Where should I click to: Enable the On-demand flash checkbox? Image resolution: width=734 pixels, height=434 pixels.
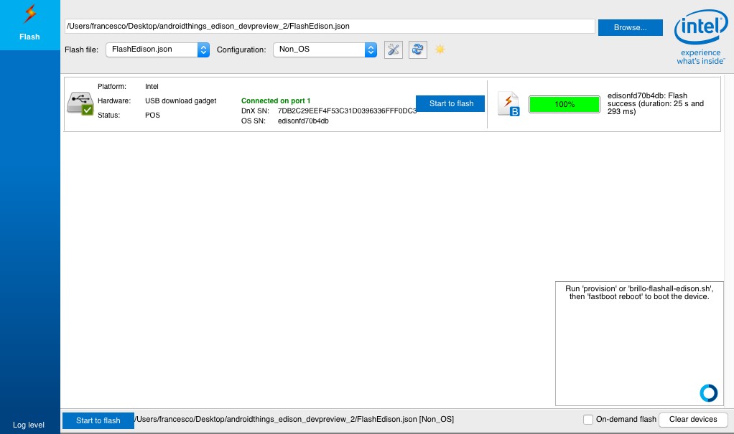point(588,420)
